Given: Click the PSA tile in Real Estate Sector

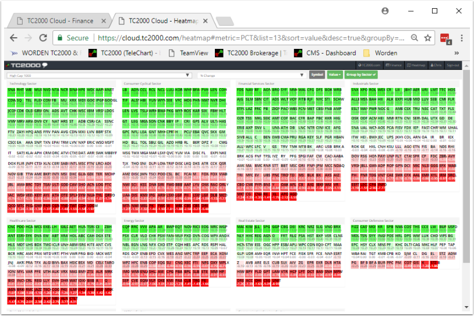Looking at the screenshot, I should point(302,237).
